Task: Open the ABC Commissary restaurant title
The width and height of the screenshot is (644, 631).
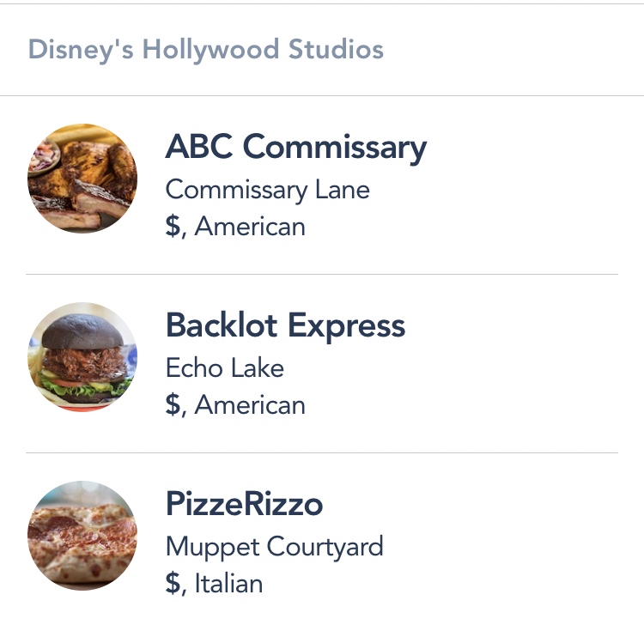Action: click(295, 148)
